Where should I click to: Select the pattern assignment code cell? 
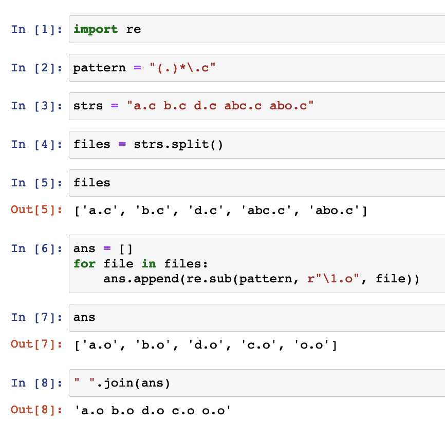click(x=257, y=68)
